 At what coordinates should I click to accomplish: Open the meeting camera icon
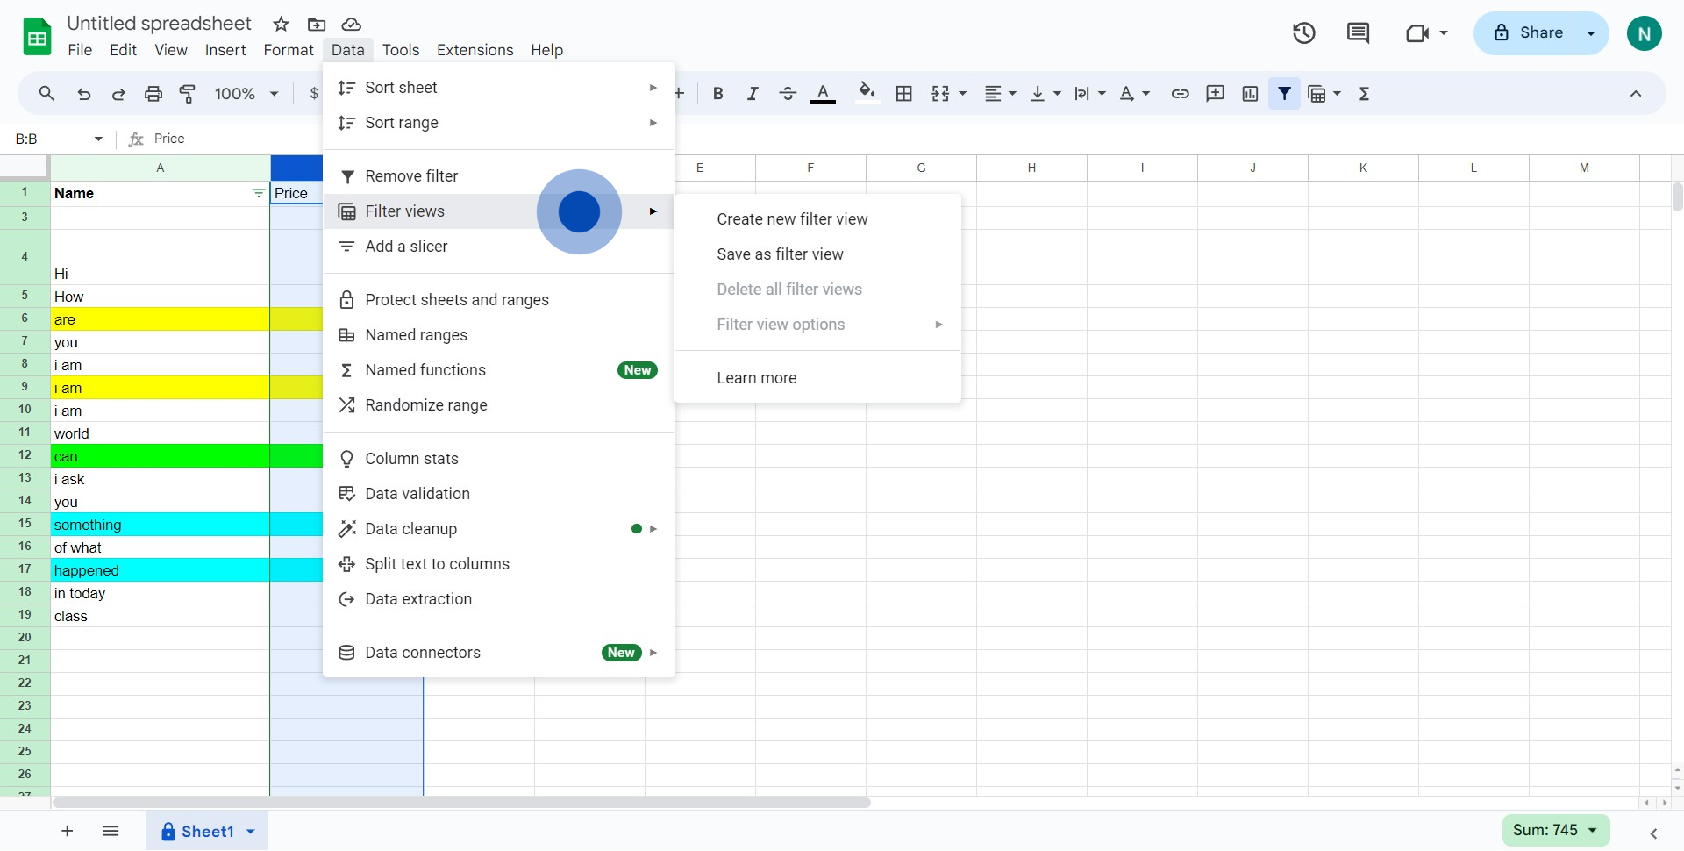pyautogui.click(x=1417, y=33)
